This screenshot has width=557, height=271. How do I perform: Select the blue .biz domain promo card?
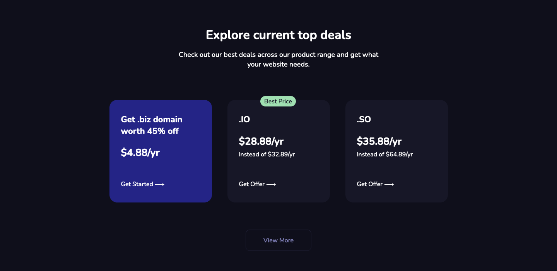tap(161, 151)
